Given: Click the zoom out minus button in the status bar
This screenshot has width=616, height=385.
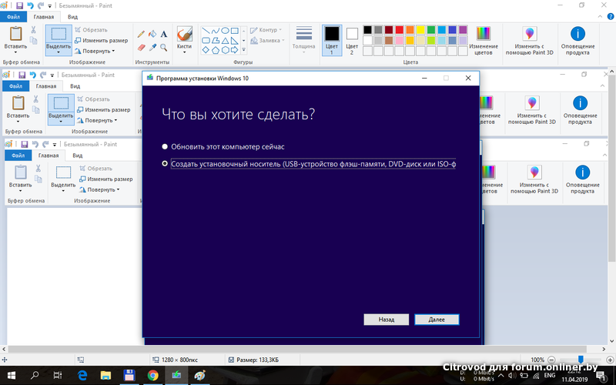Looking at the screenshot, I should (x=551, y=360).
